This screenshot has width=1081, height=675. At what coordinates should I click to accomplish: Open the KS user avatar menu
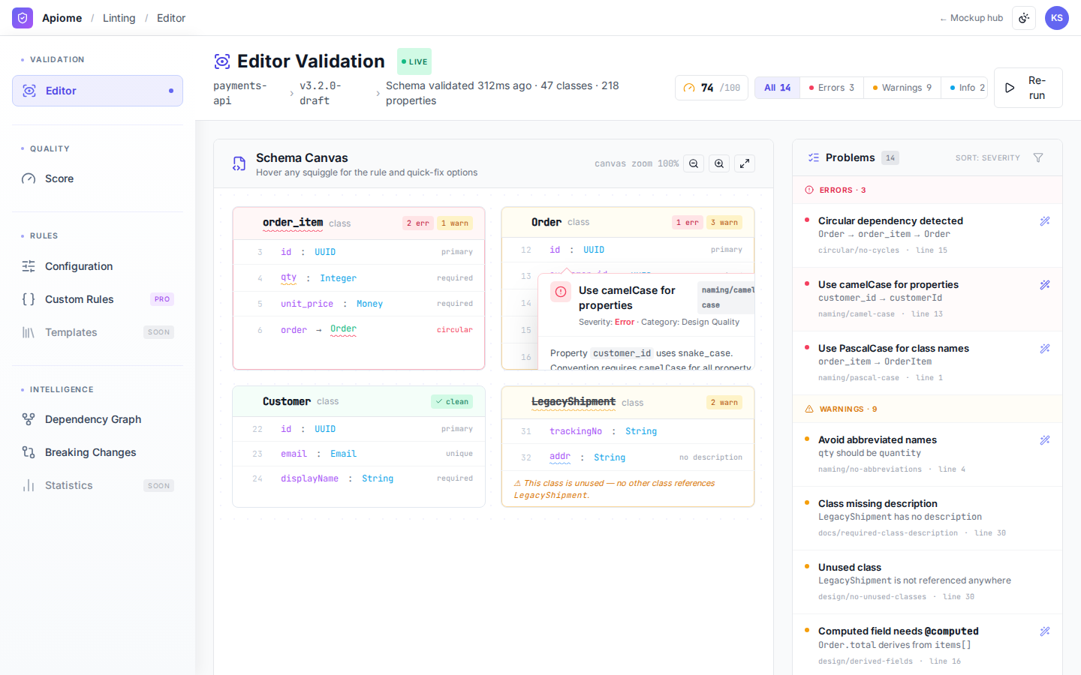coord(1057,18)
